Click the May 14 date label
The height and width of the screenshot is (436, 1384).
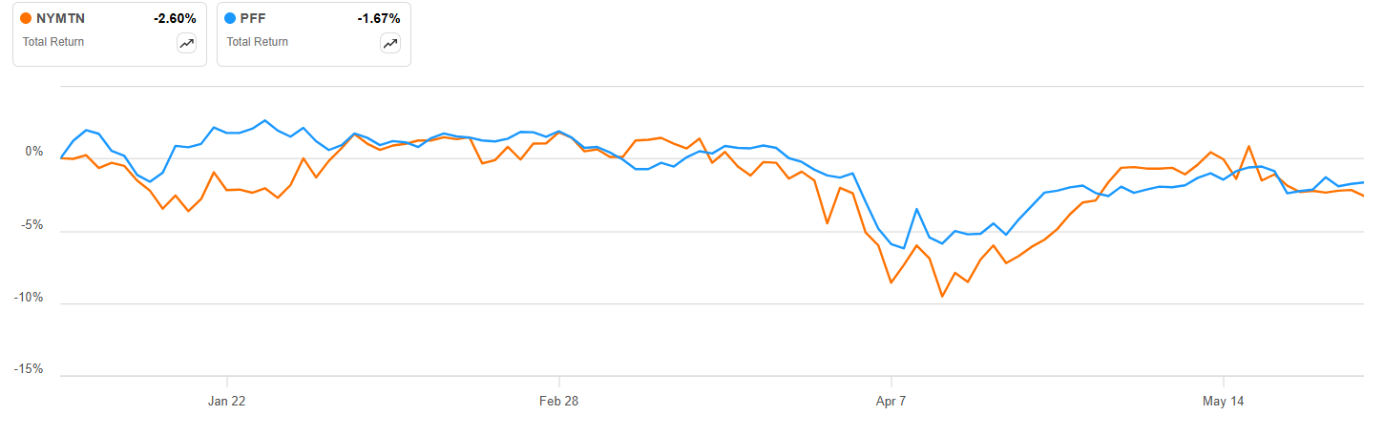[1223, 402]
